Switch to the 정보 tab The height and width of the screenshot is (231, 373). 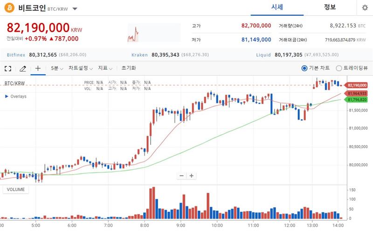[330, 7]
